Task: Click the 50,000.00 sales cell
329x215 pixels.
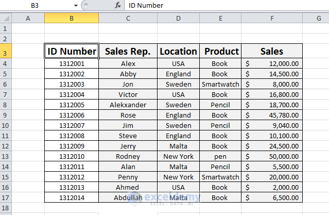Action: click(x=272, y=156)
